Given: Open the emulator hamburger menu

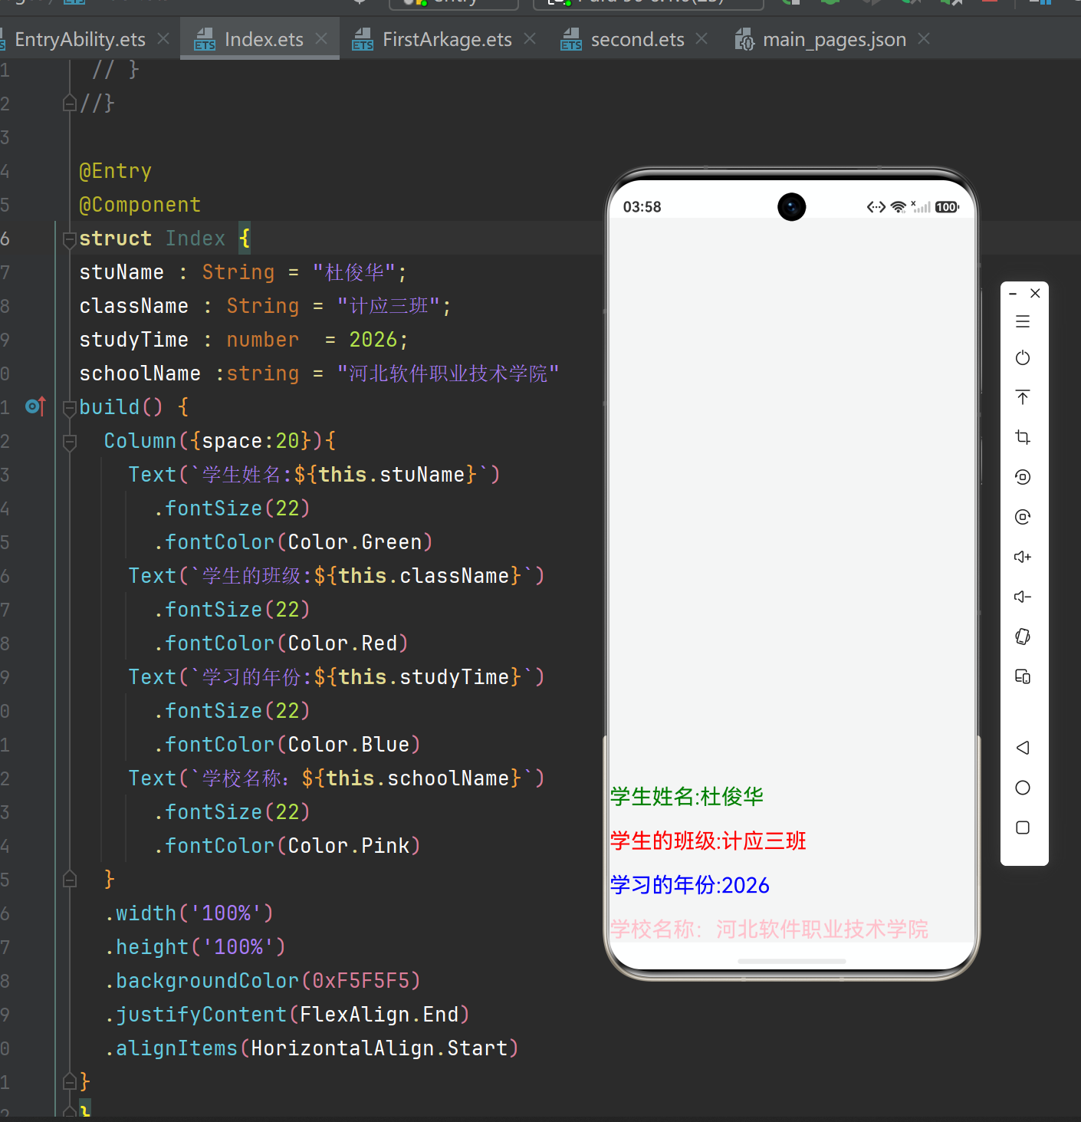Looking at the screenshot, I should [x=1023, y=321].
